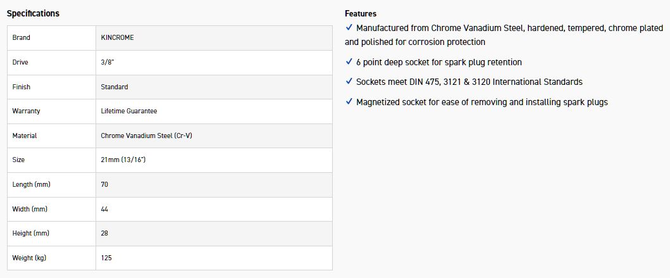The height and width of the screenshot is (278, 670).
Task: Click the checkmark beside Chrome Vanadium Steel feature
Action: click(x=349, y=27)
